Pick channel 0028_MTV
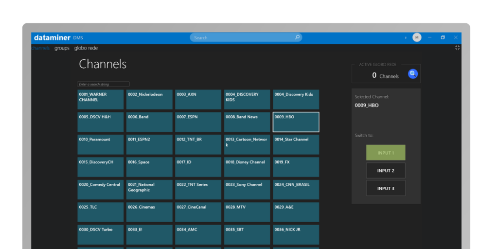The height and width of the screenshot is (249, 498). point(247,212)
